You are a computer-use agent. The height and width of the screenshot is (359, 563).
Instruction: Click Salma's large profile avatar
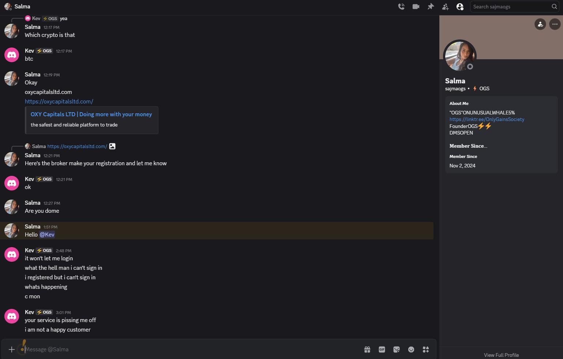459,56
